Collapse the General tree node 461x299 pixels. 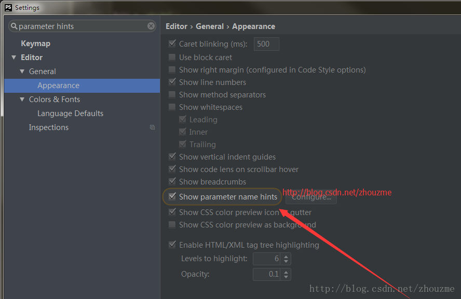(22, 72)
